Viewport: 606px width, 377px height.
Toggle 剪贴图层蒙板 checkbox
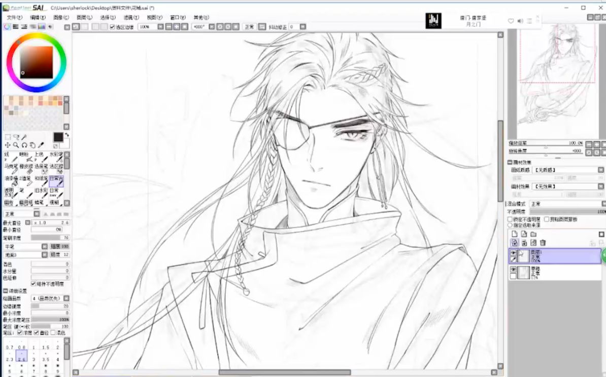coord(547,219)
